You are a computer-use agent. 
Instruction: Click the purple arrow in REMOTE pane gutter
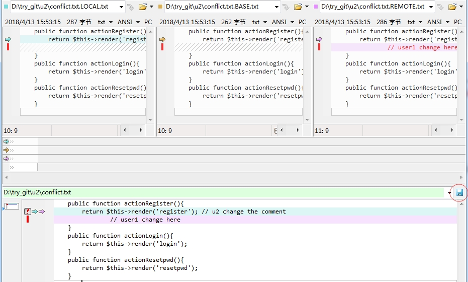(319, 39)
